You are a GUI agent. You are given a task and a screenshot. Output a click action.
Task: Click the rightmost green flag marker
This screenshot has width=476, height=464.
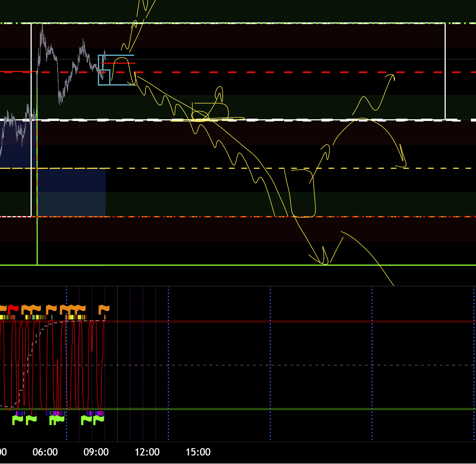(x=99, y=420)
